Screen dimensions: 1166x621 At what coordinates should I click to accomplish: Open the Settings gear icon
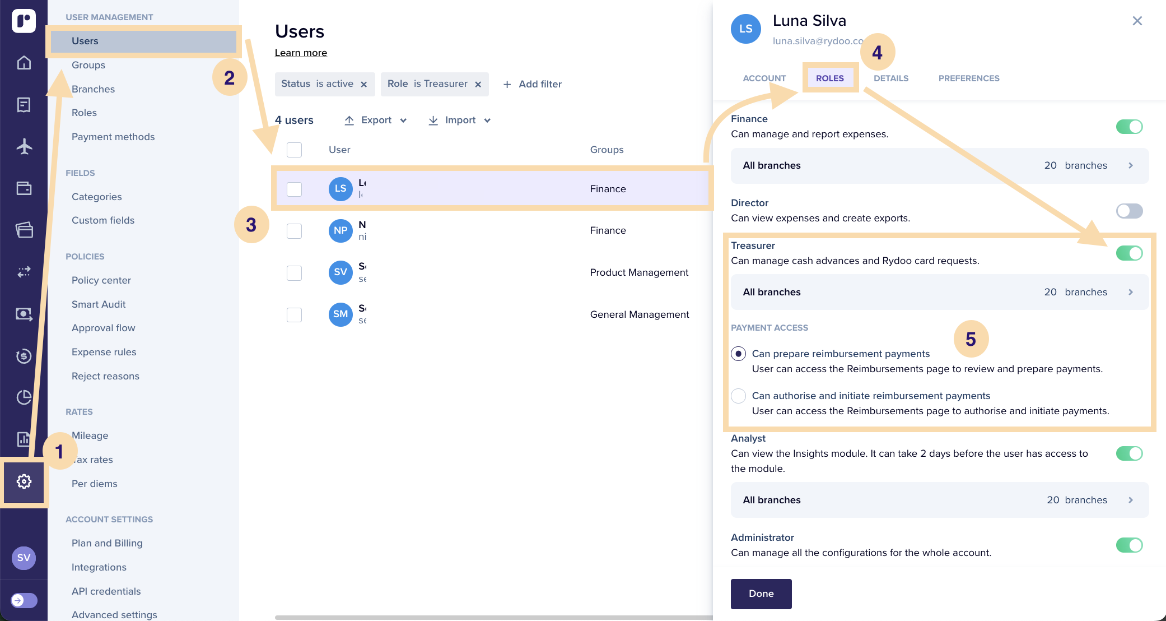point(24,481)
